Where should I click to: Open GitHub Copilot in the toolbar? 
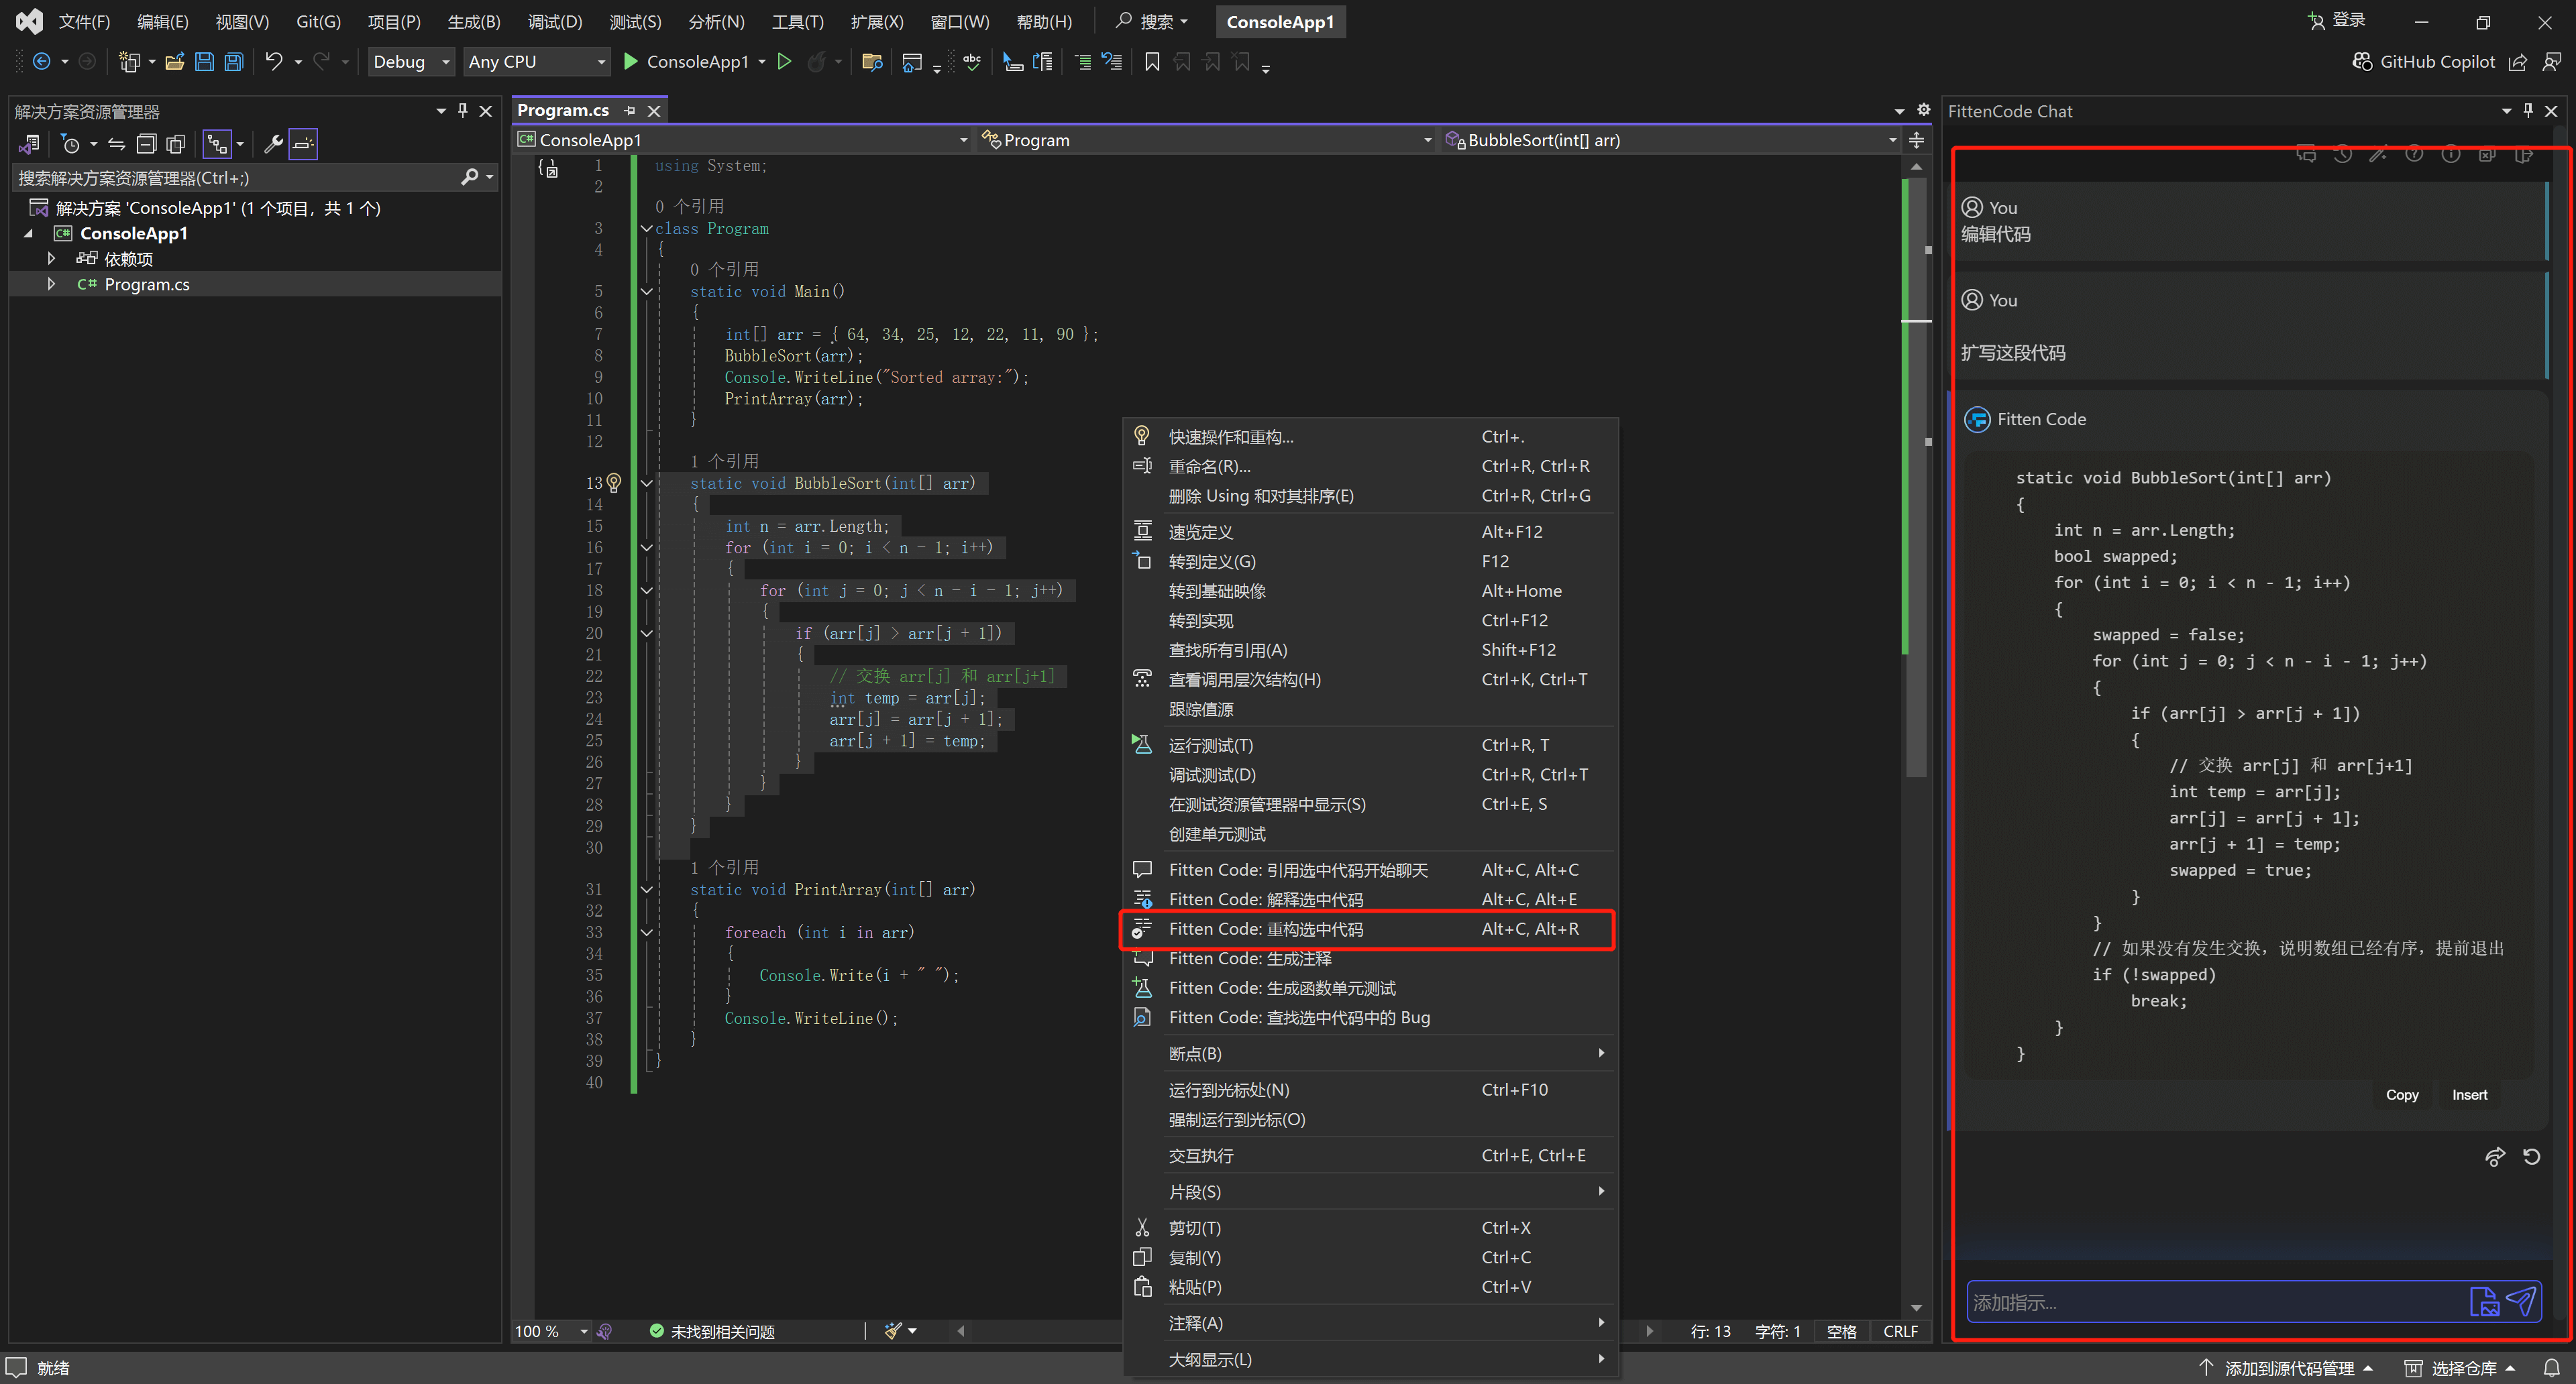pyautogui.click(x=2424, y=62)
